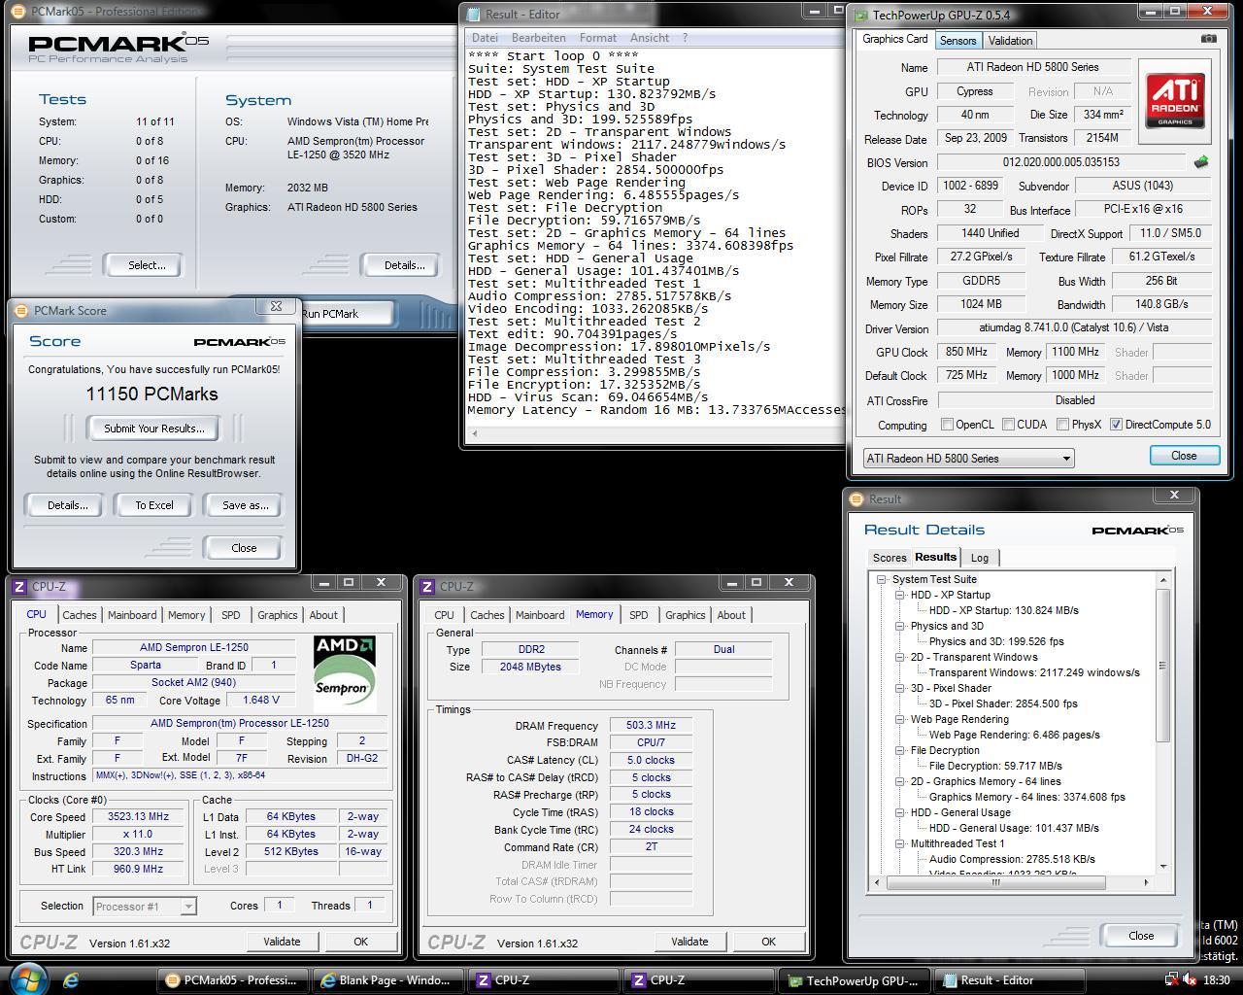The image size is (1243, 995).
Task: Toggle the OpenCL checkbox in GPU-Z
Action: [x=947, y=425]
